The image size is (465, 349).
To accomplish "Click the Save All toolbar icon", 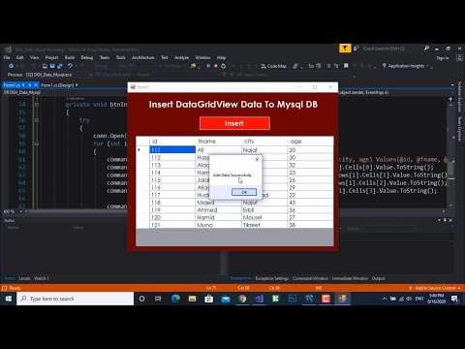I will [60, 66].
